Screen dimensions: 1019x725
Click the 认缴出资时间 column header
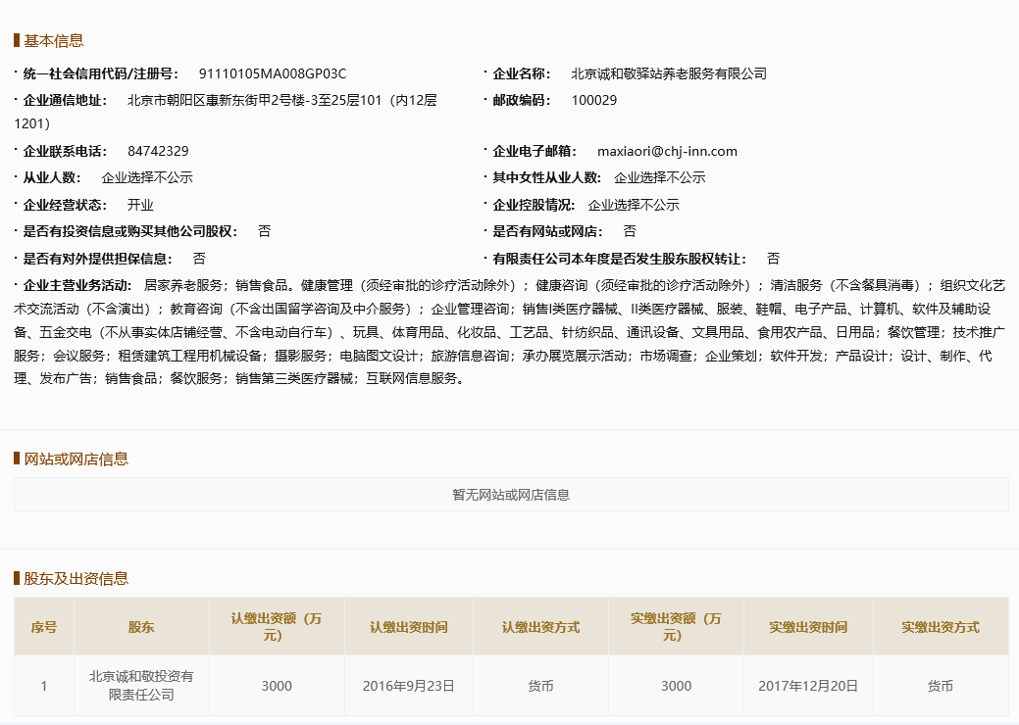click(x=409, y=627)
